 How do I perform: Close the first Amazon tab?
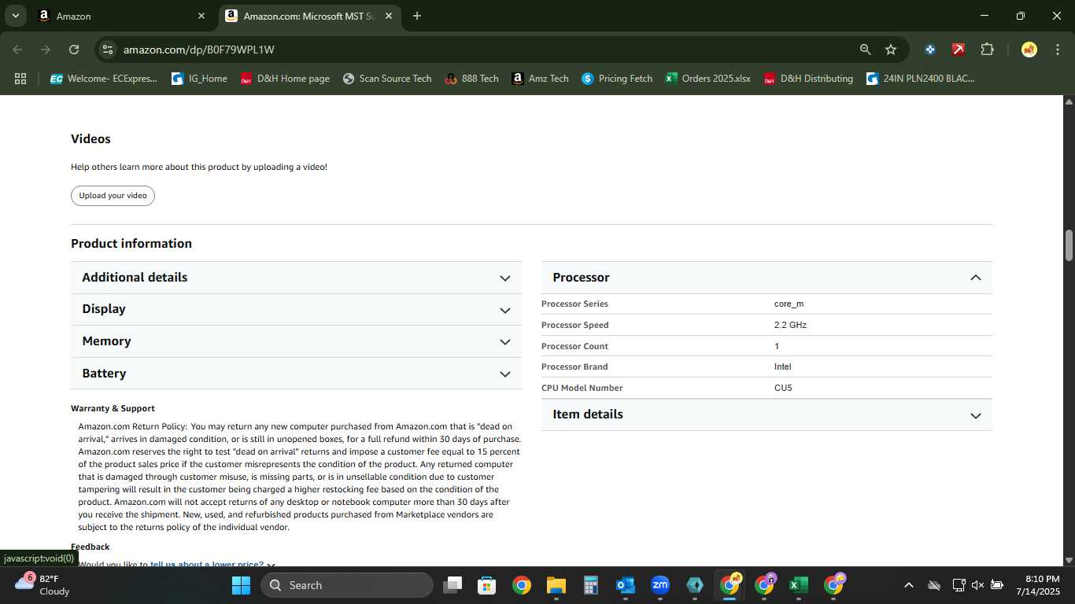click(201, 16)
